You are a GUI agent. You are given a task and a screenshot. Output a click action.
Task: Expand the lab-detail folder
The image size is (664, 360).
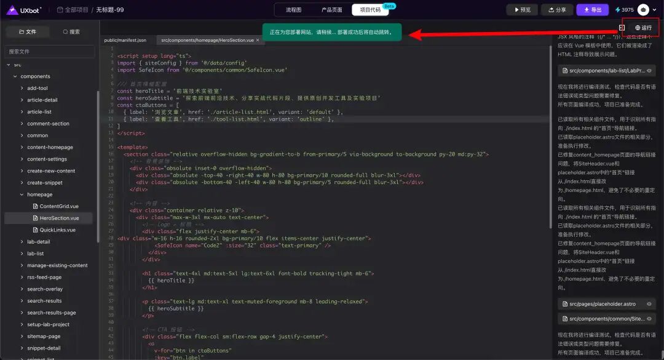pyautogui.click(x=22, y=242)
